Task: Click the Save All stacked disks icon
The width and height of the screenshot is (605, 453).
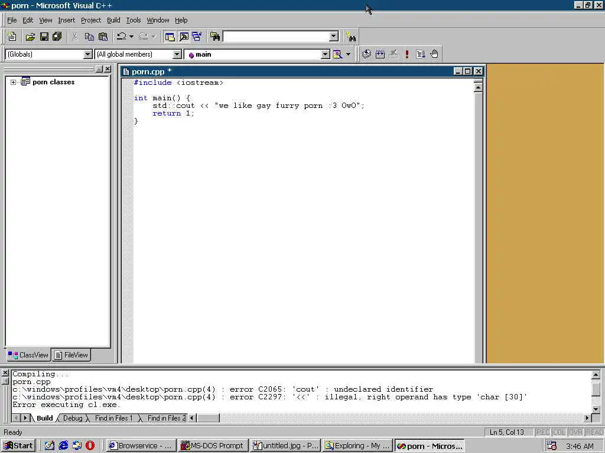Action: point(57,37)
